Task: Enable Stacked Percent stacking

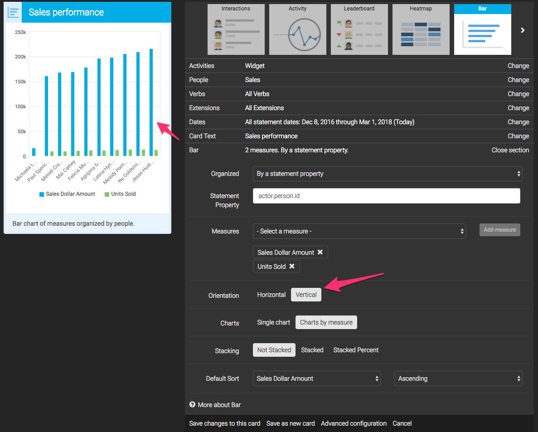Action: coord(356,350)
